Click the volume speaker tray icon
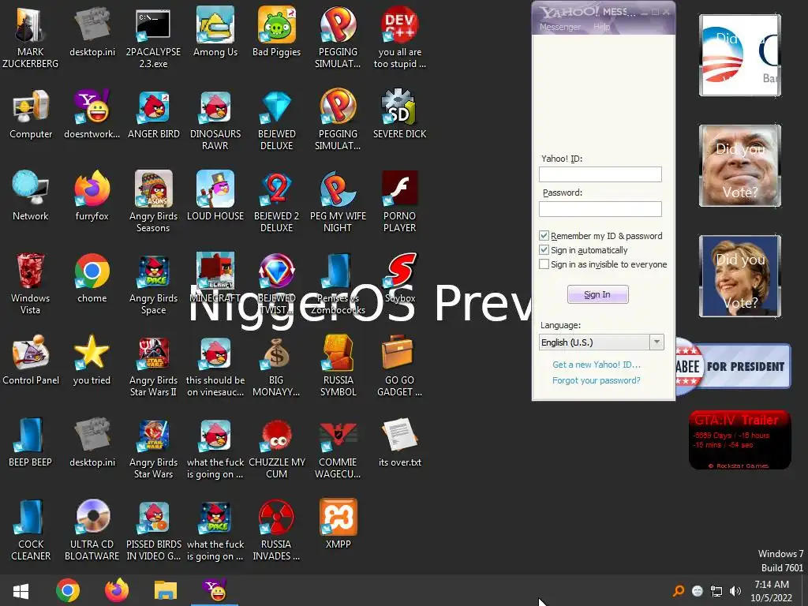808x606 pixels. point(735,591)
